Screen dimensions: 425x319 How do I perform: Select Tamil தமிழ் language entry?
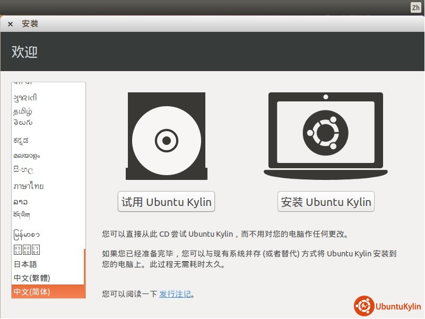click(x=23, y=111)
